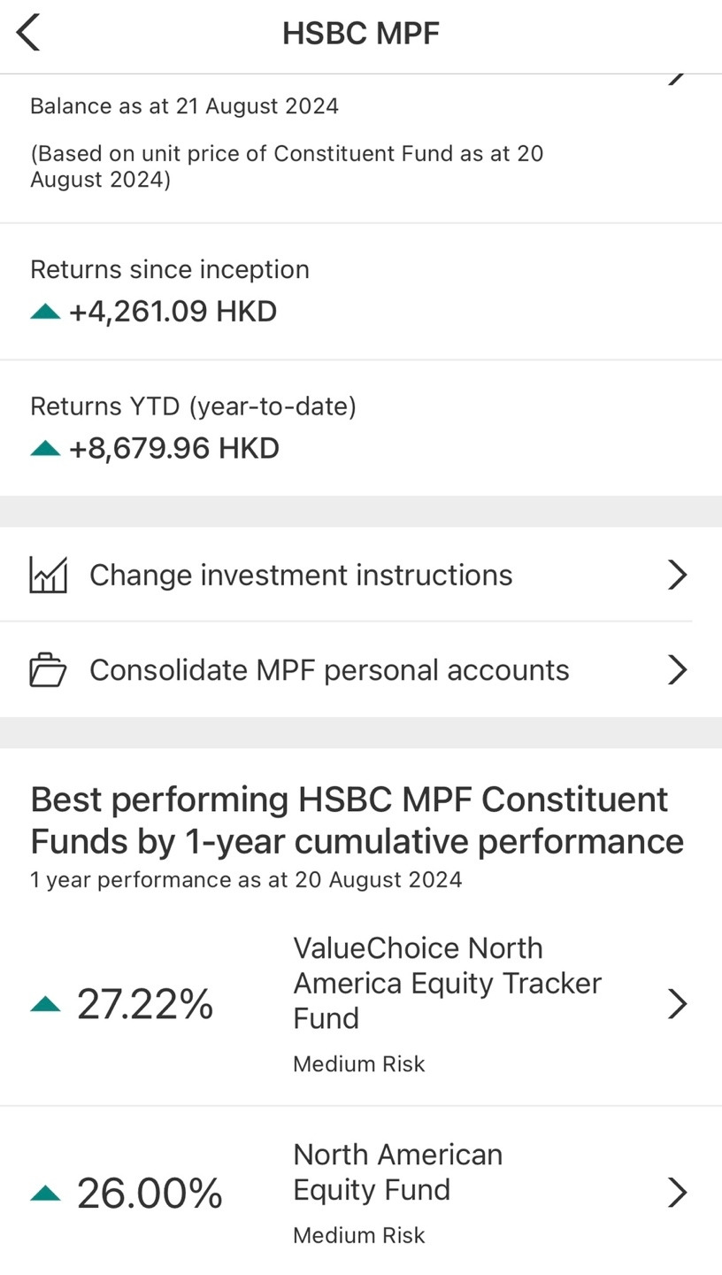722x1275 pixels.
Task: Expand the North American Equity Fund chevron
Action: 677,1193
